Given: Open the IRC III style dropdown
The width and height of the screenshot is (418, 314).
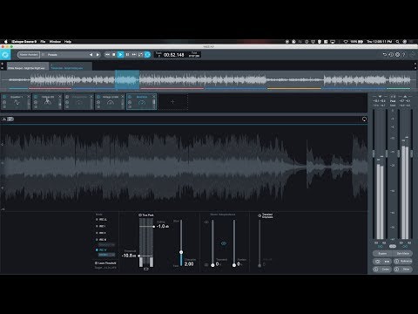Looking at the screenshot, I should click(106, 244).
